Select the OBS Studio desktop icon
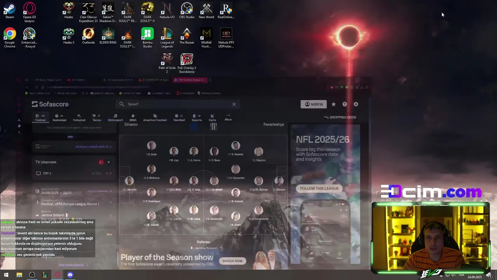The width and height of the screenshot is (497, 280). (x=187, y=11)
